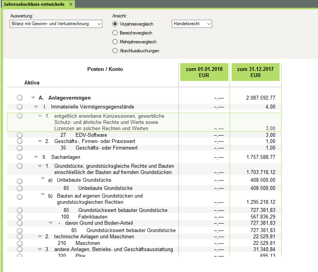Screen dimensions: 318x272
Task: Collapse technische Anlagen und Maschinen node
Action: coord(40,236)
